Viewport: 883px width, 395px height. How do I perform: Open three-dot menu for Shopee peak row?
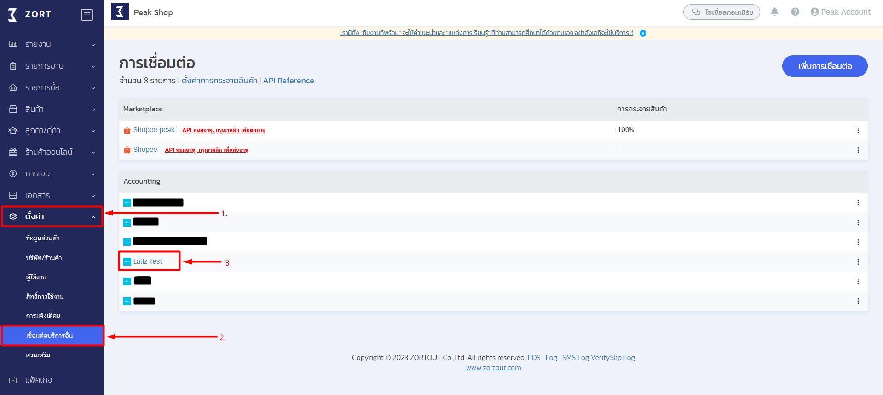pyautogui.click(x=858, y=130)
